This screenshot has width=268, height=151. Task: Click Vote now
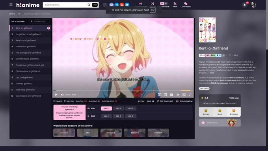234,98
